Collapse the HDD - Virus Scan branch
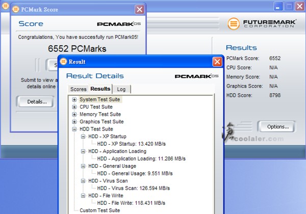306x214 pixels. (83, 181)
